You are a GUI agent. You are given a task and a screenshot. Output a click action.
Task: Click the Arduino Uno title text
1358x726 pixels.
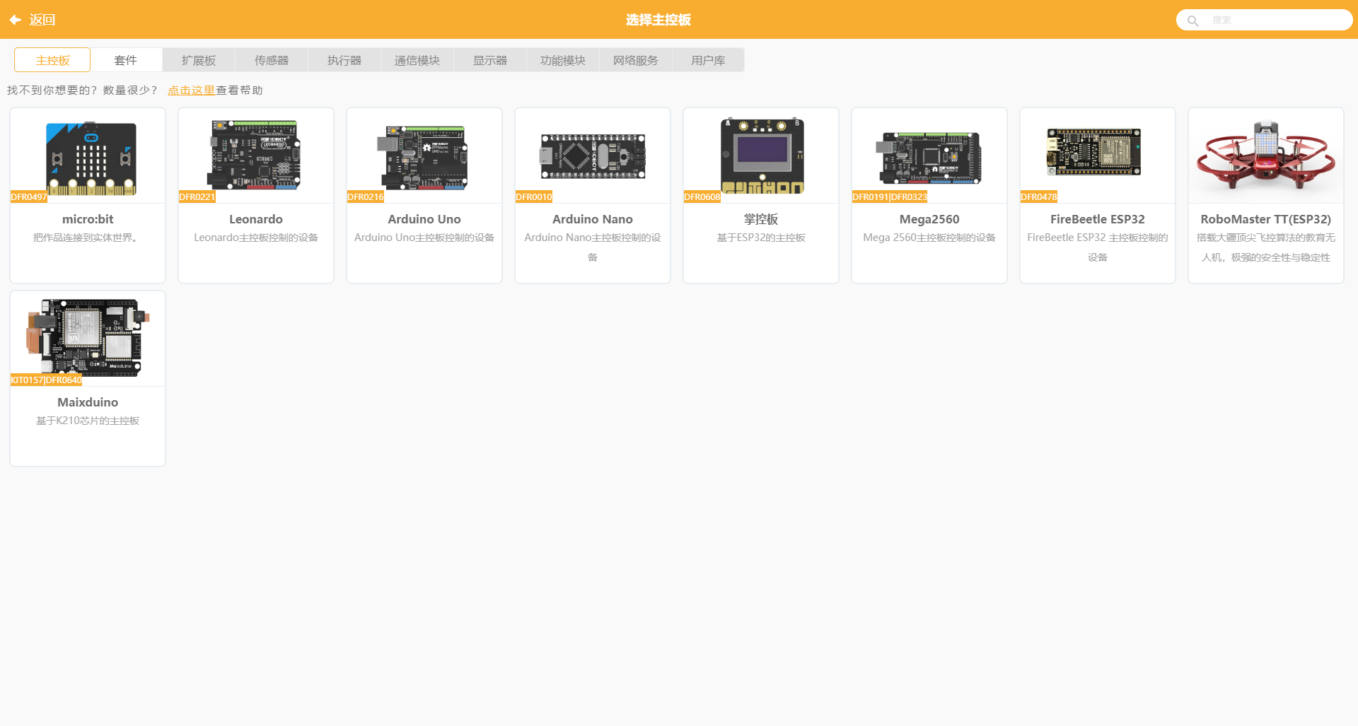[424, 219]
